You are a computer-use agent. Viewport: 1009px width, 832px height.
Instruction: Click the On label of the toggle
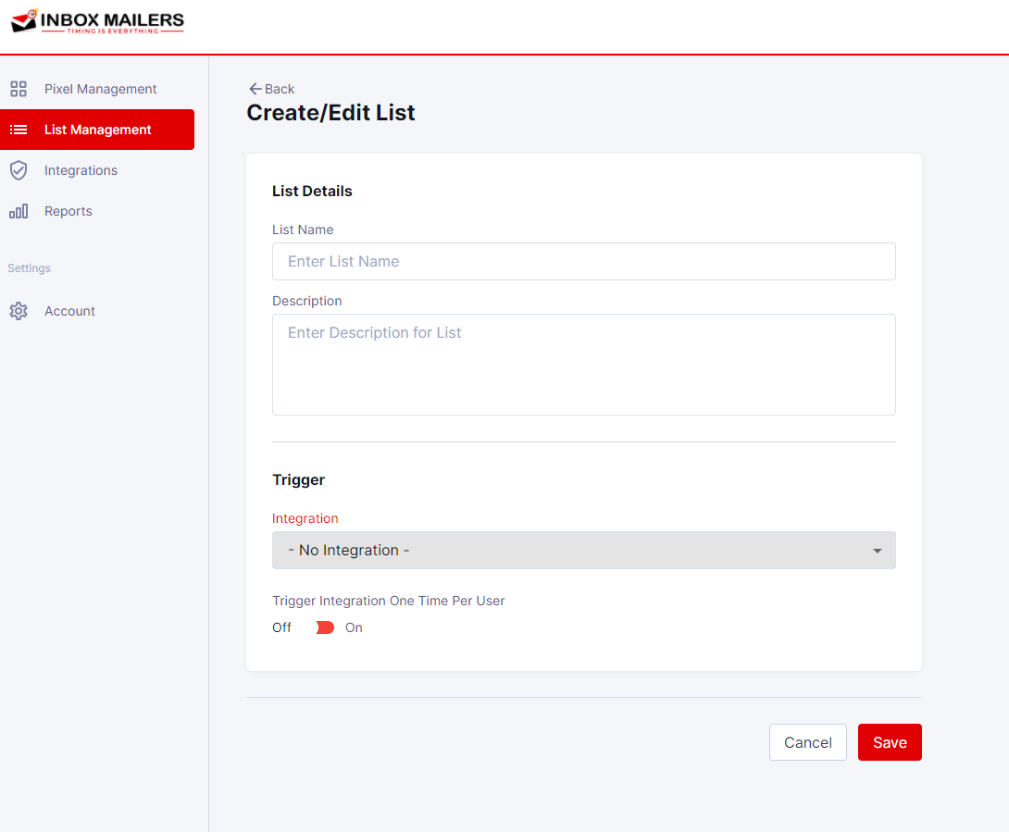354,627
